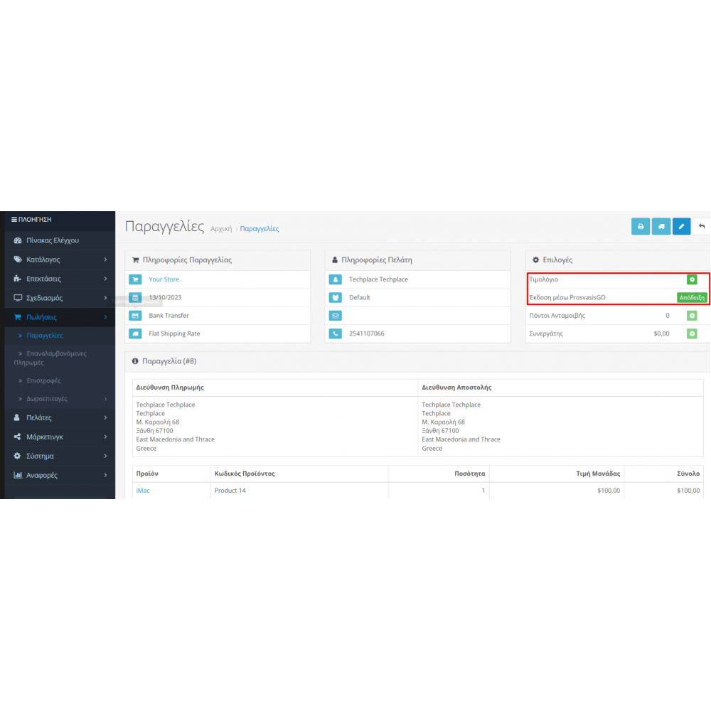This screenshot has width=711, height=711.
Task: Open the Your Store link
Action: click(x=164, y=279)
